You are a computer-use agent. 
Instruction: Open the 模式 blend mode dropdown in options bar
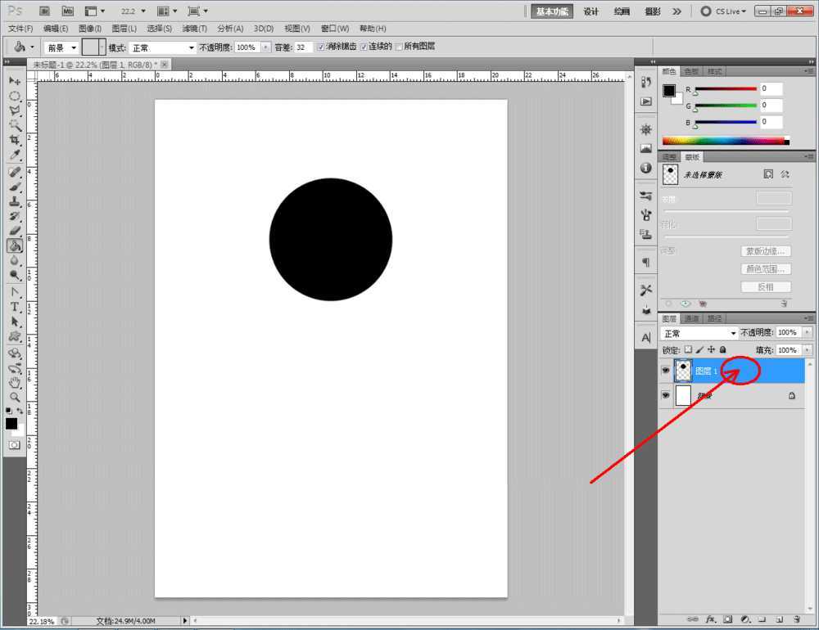coord(163,47)
